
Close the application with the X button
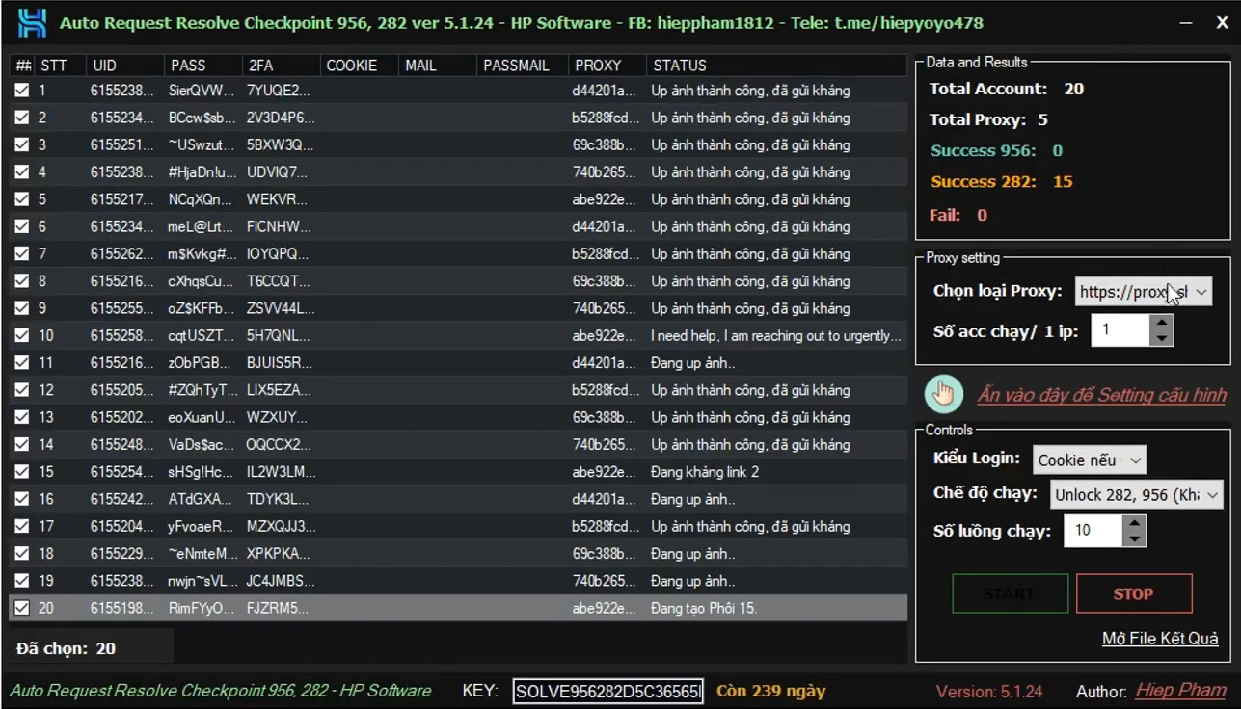point(1221,23)
